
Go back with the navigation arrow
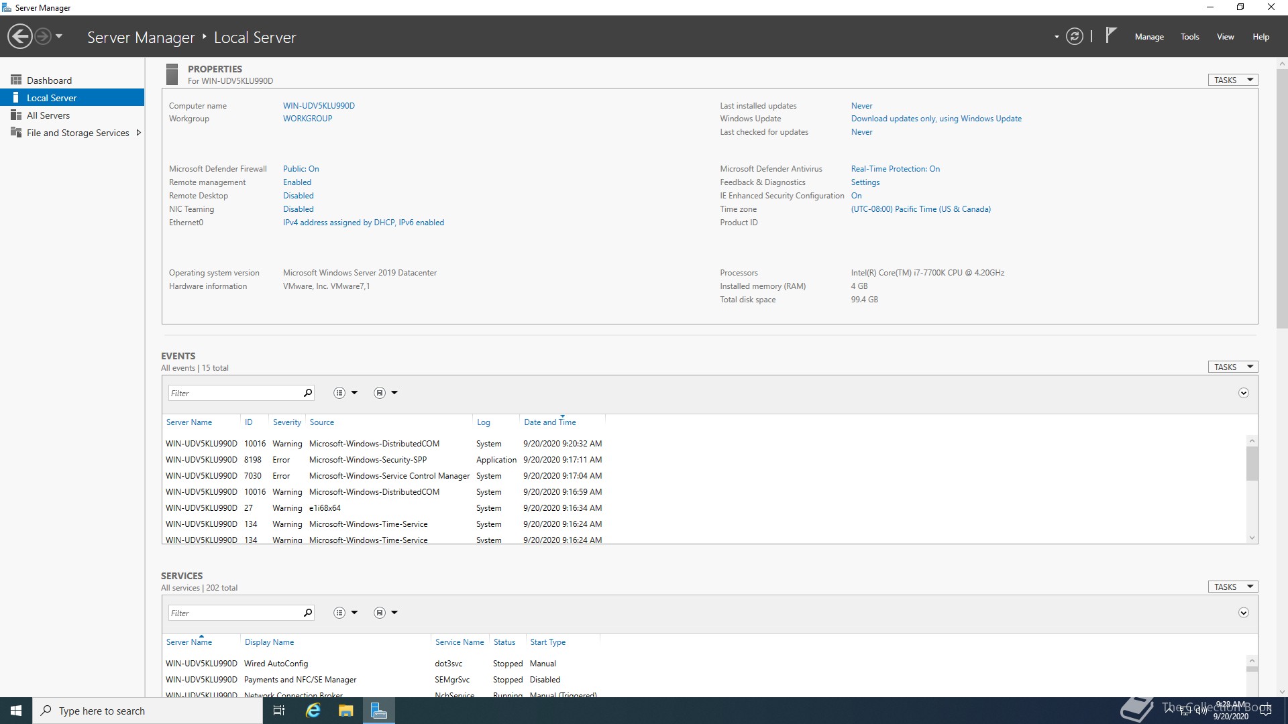click(x=20, y=36)
